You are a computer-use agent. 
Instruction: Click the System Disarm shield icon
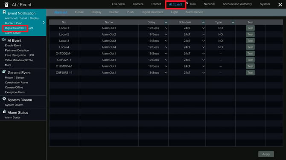click(4, 99)
